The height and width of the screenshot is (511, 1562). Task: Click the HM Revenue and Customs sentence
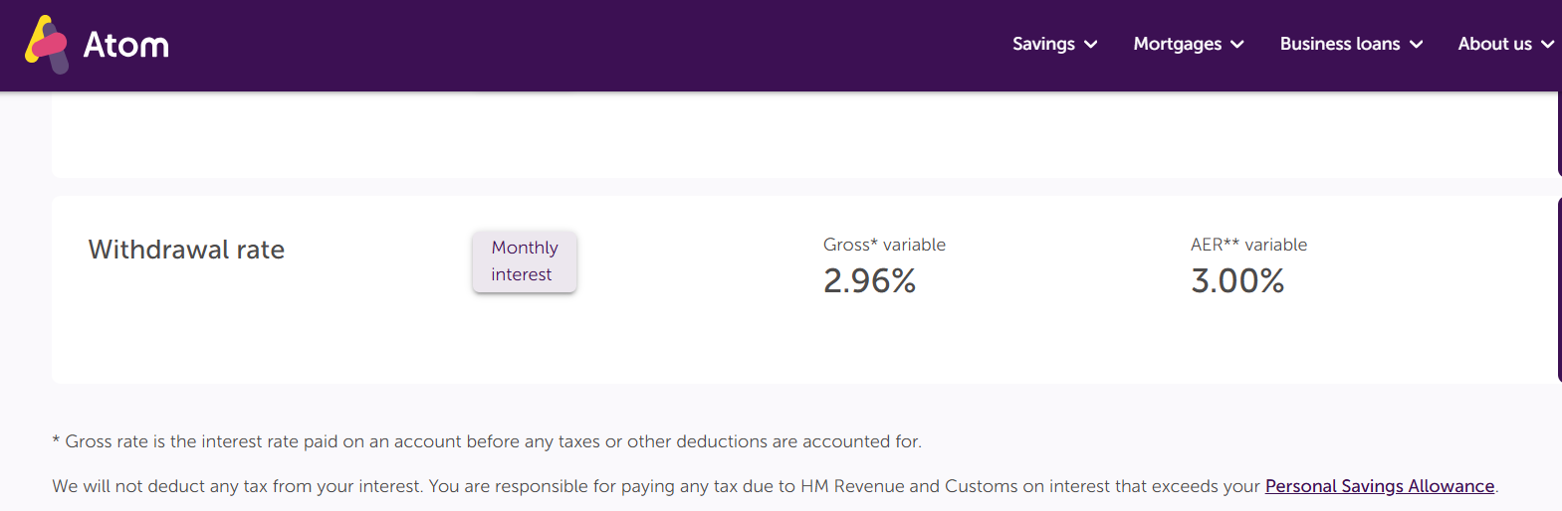774,486
